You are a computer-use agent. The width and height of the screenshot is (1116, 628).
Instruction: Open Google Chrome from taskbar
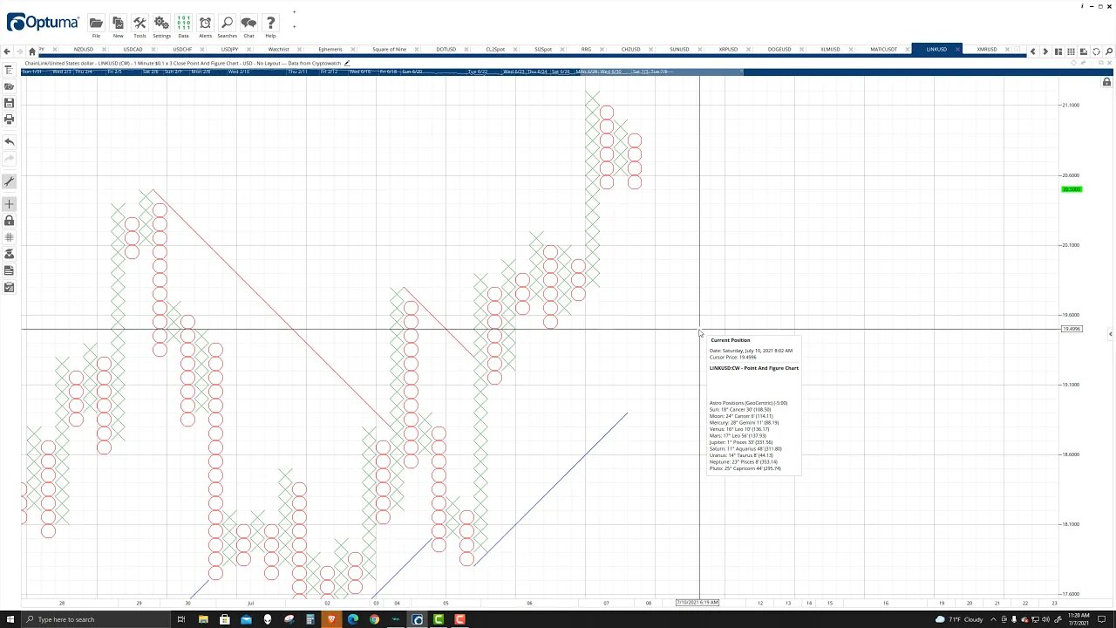pyautogui.click(x=374, y=619)
